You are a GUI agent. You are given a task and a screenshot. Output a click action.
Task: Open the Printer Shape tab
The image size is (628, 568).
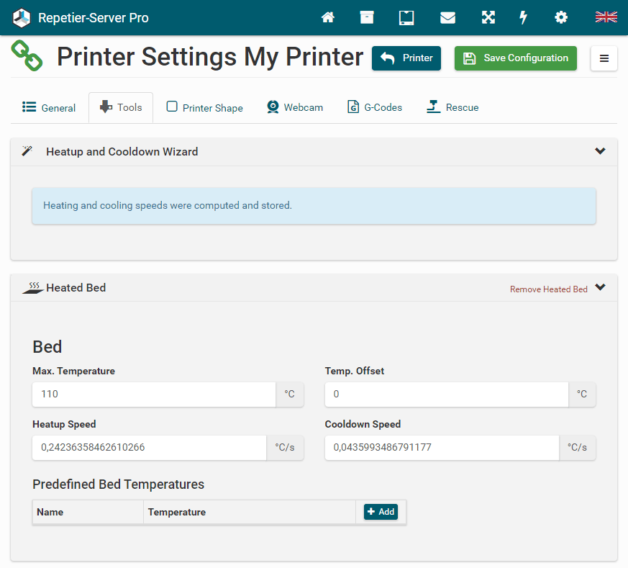pyautogui.click(x=205, y=108)
